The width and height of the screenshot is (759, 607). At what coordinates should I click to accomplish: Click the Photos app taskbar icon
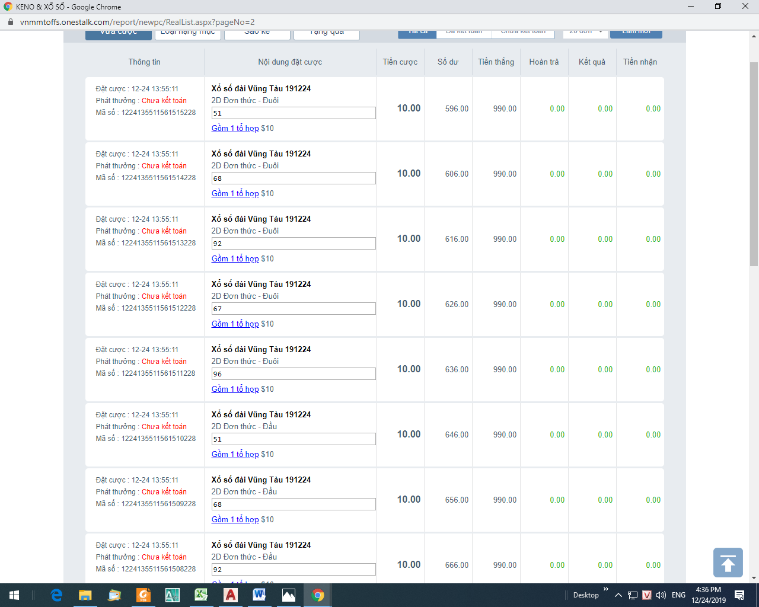pyautogui.click(x=288, y=595)
